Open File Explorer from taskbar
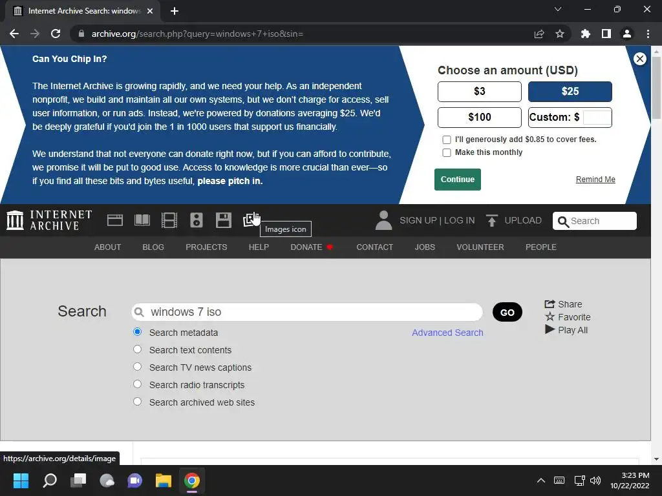This screenshot has height=496, width=662. tap(164, 480)
